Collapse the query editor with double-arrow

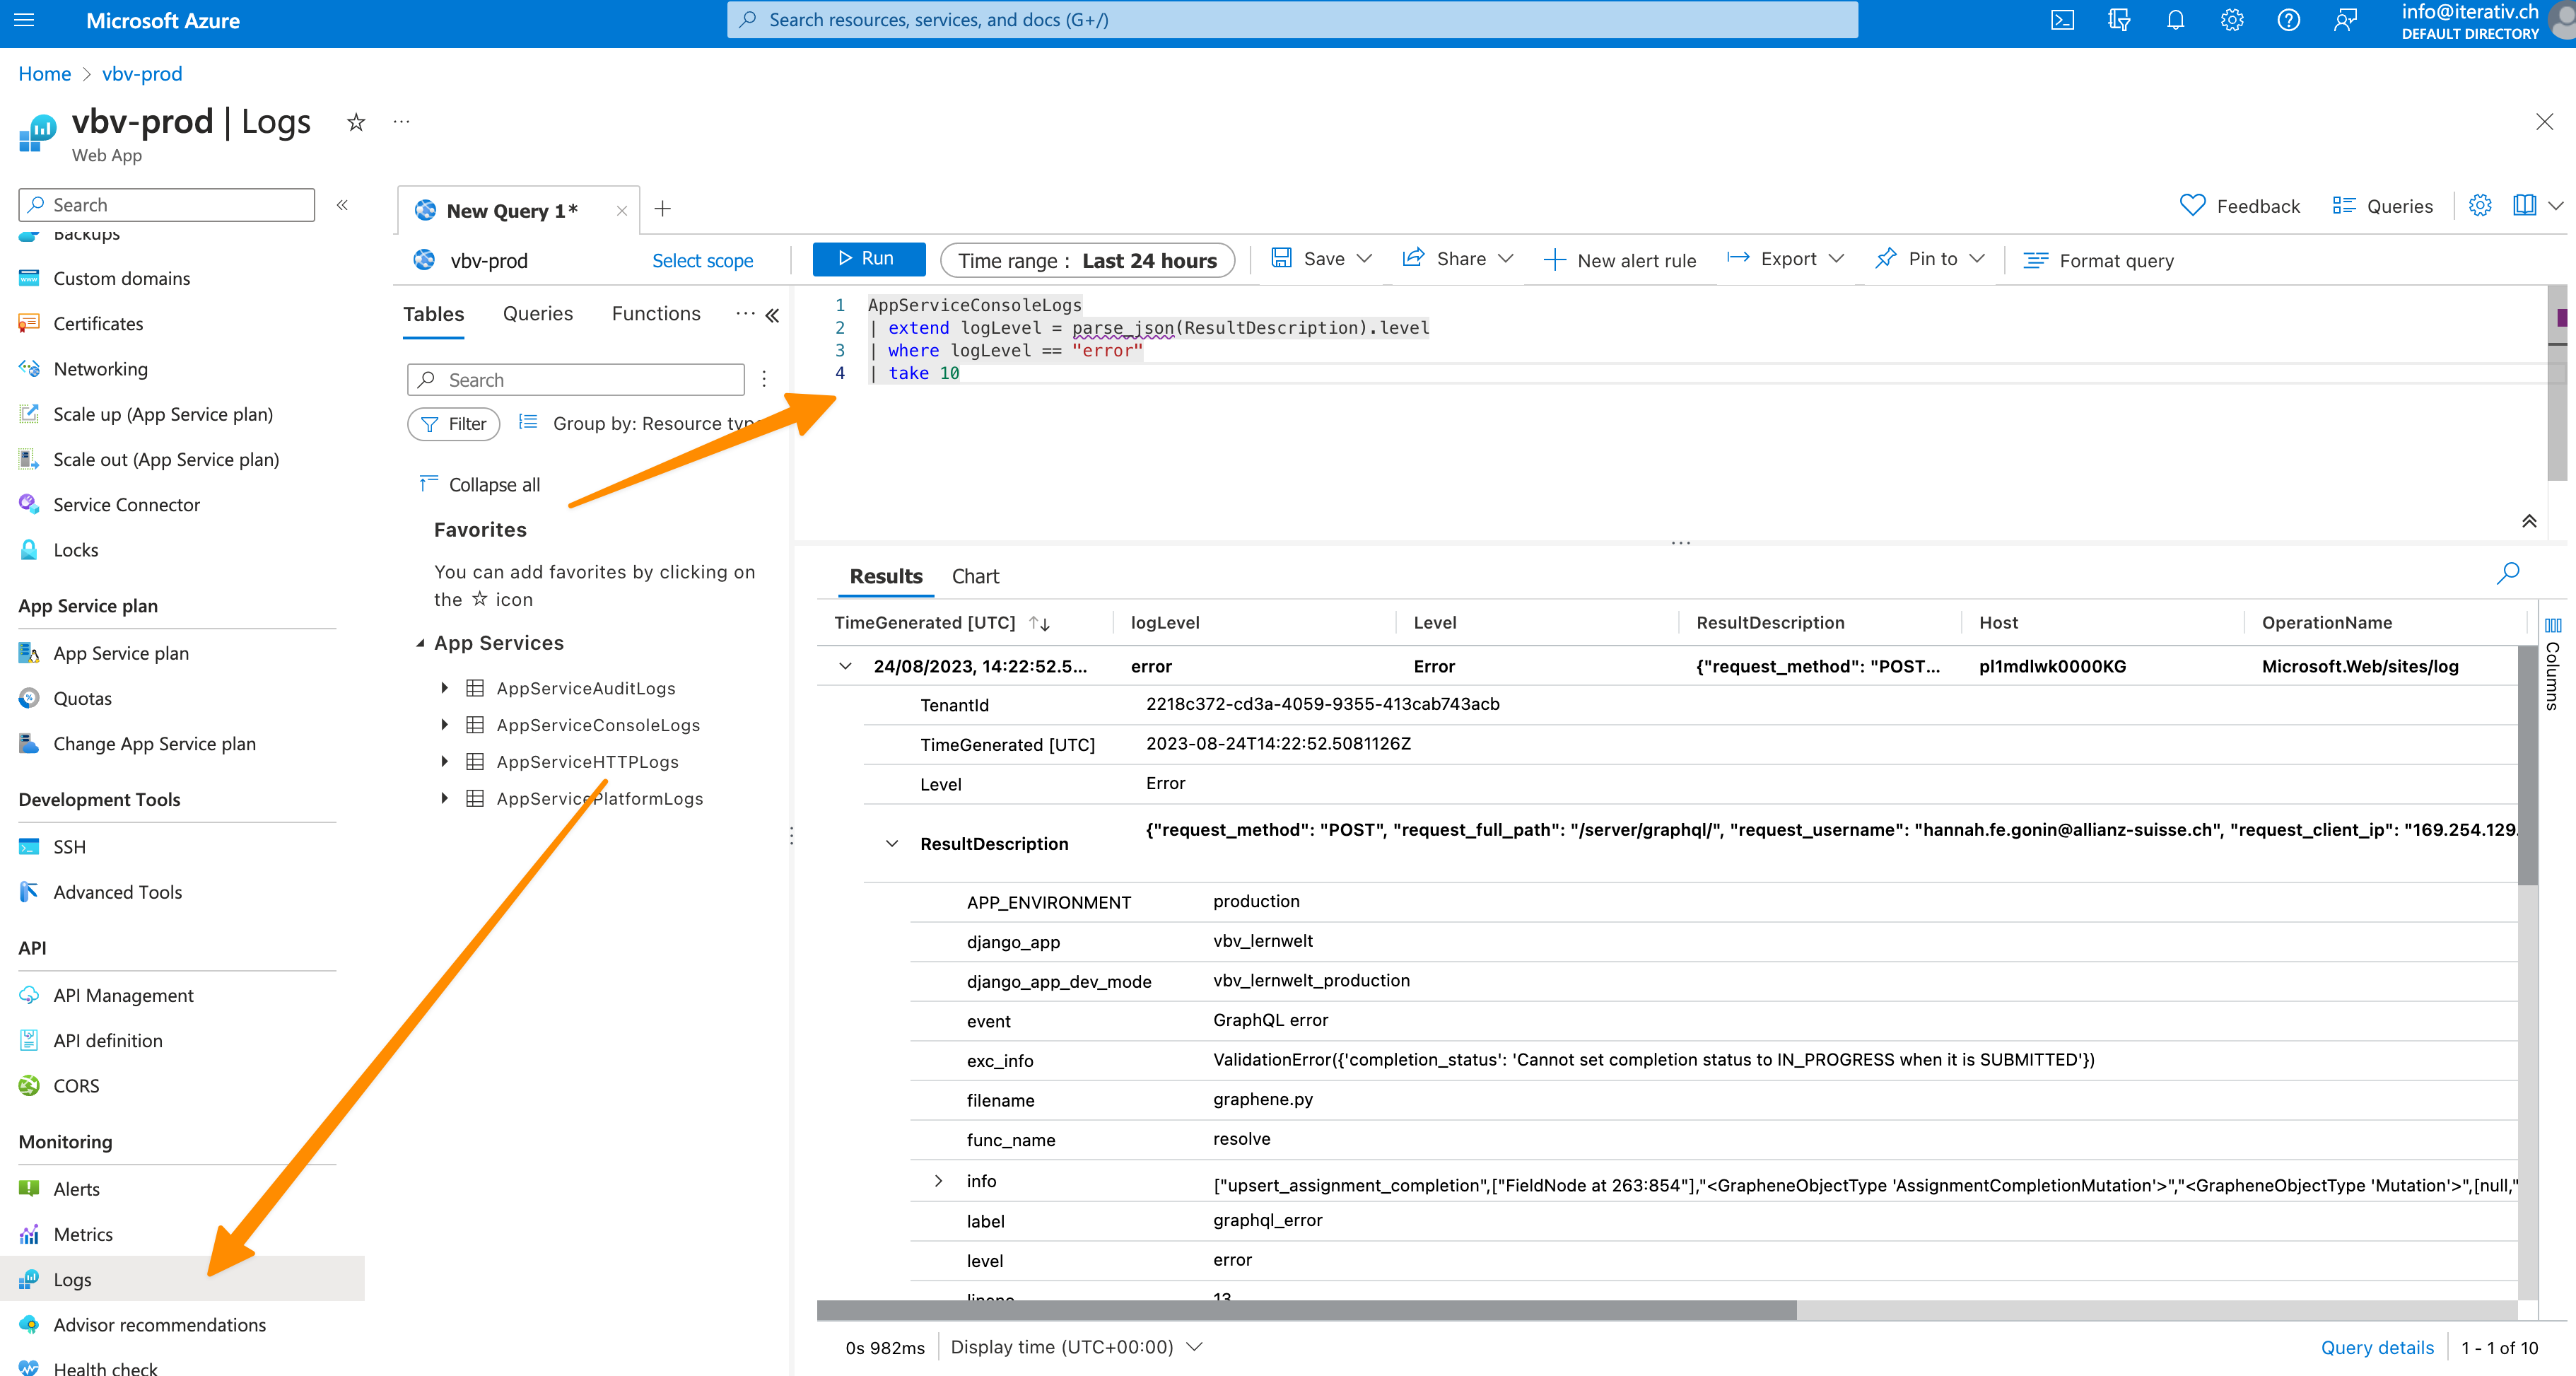coord(2529,521)
